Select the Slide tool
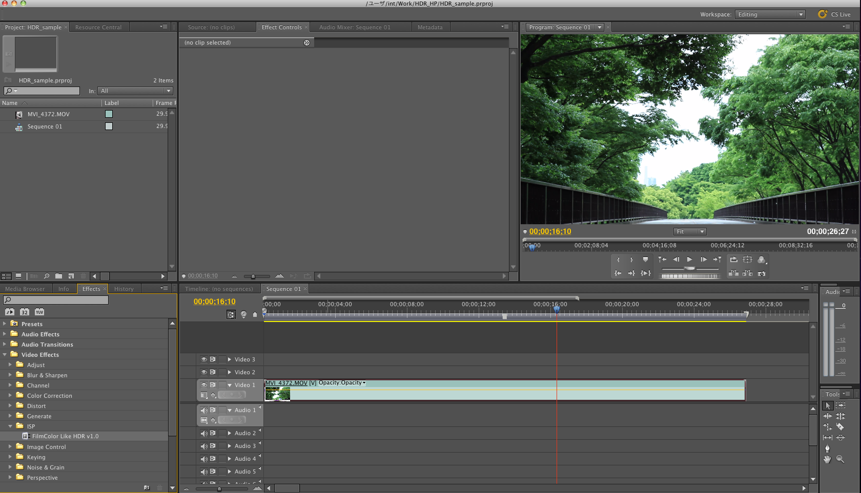 pos(840,437)
